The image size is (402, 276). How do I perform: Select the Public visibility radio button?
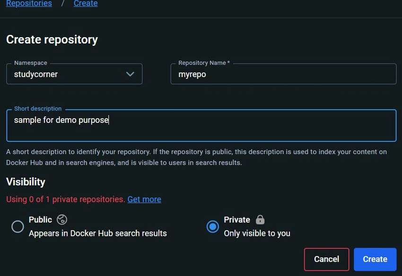(x=17, y=226)
